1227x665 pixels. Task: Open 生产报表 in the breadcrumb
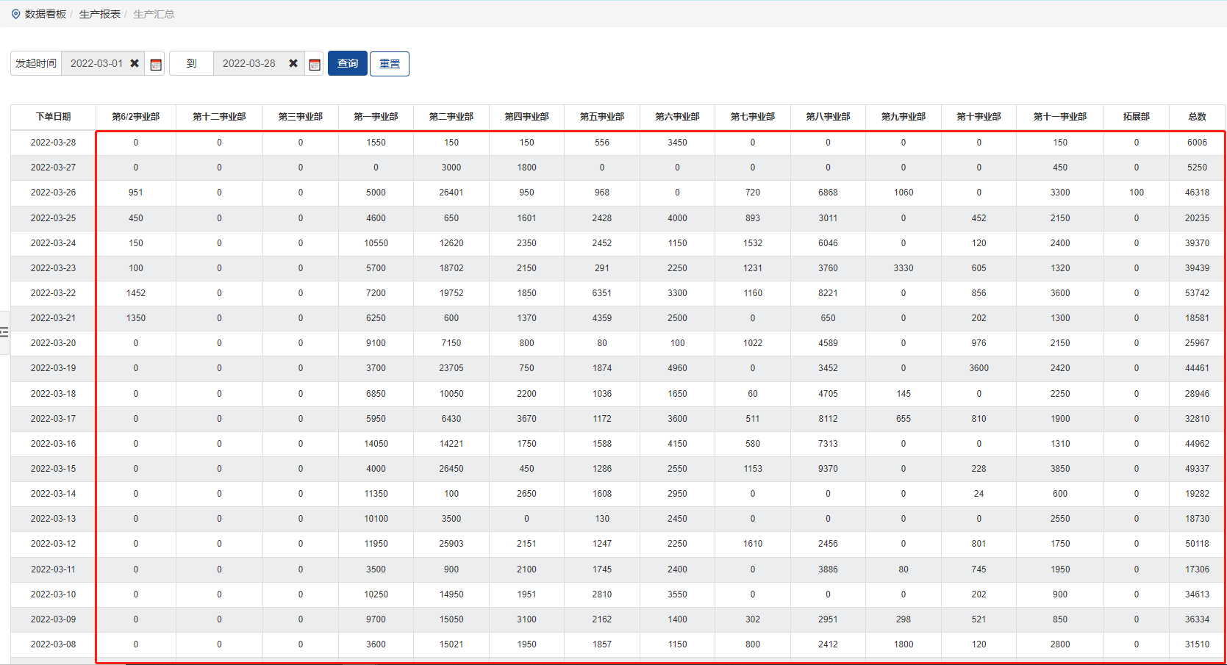click(99, 14)
